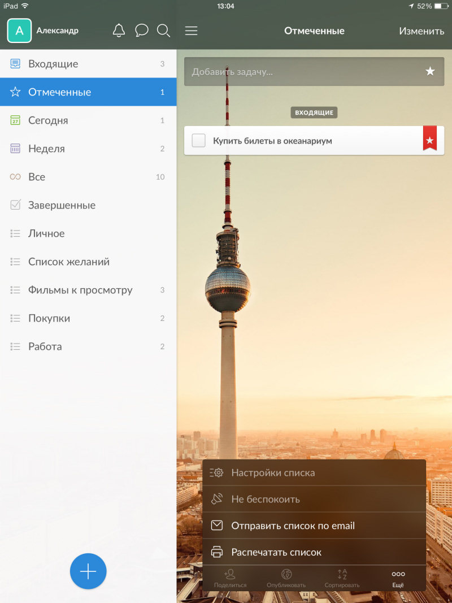Open the Входящие list in sidebar
Image resolution: width=452 pixels, height=603 pixels.
click(53, 64)
